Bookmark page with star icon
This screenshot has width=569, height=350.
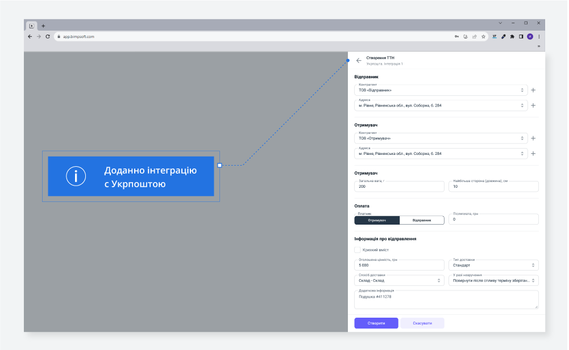(483, 36)
